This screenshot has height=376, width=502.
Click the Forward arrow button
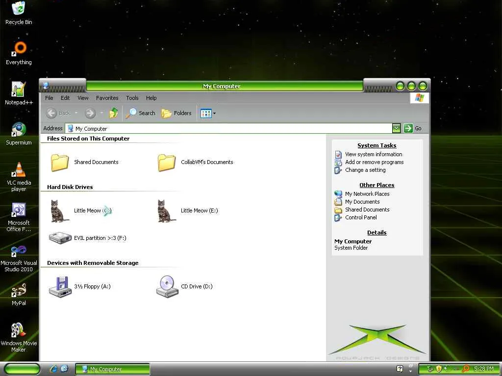pyautogui.click(x=90, y=113)
